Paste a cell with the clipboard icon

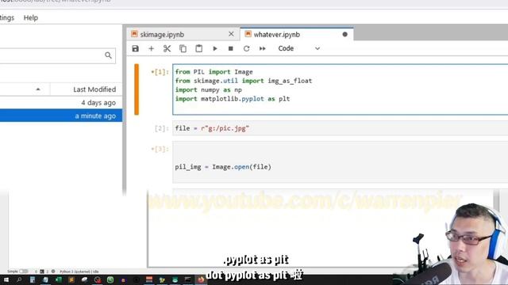[x=198, y=48]
